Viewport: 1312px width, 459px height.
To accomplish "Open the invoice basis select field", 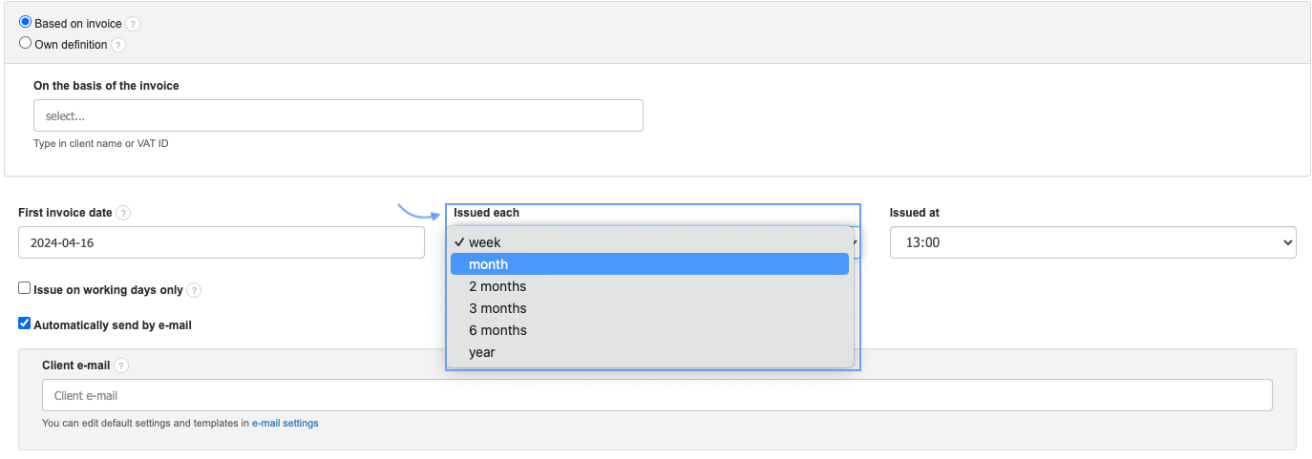I will (x=338, y=115).
